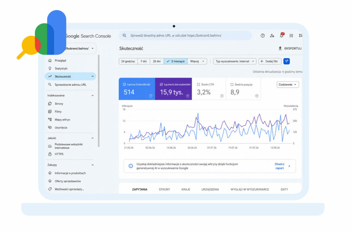The height and width of the screenshot is (231, 352).
Task: Switch to the ZAPYTANIA tab
Action: tap(140, 190)
